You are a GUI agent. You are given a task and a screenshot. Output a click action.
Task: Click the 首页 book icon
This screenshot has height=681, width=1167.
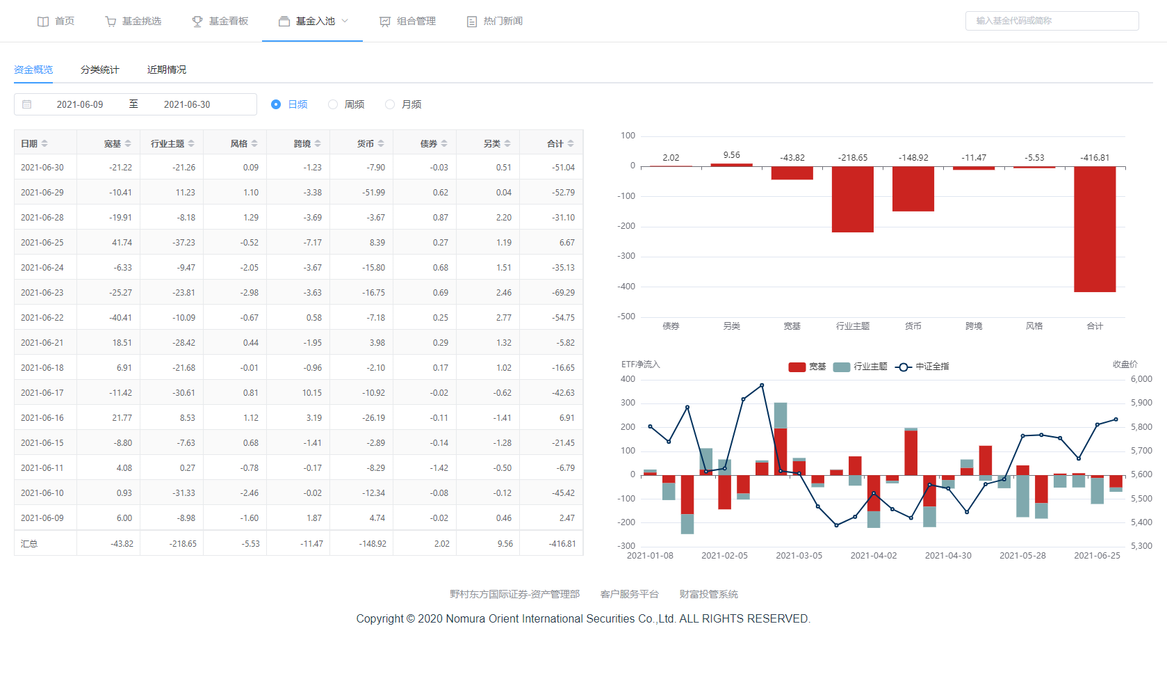pos(43,22)
